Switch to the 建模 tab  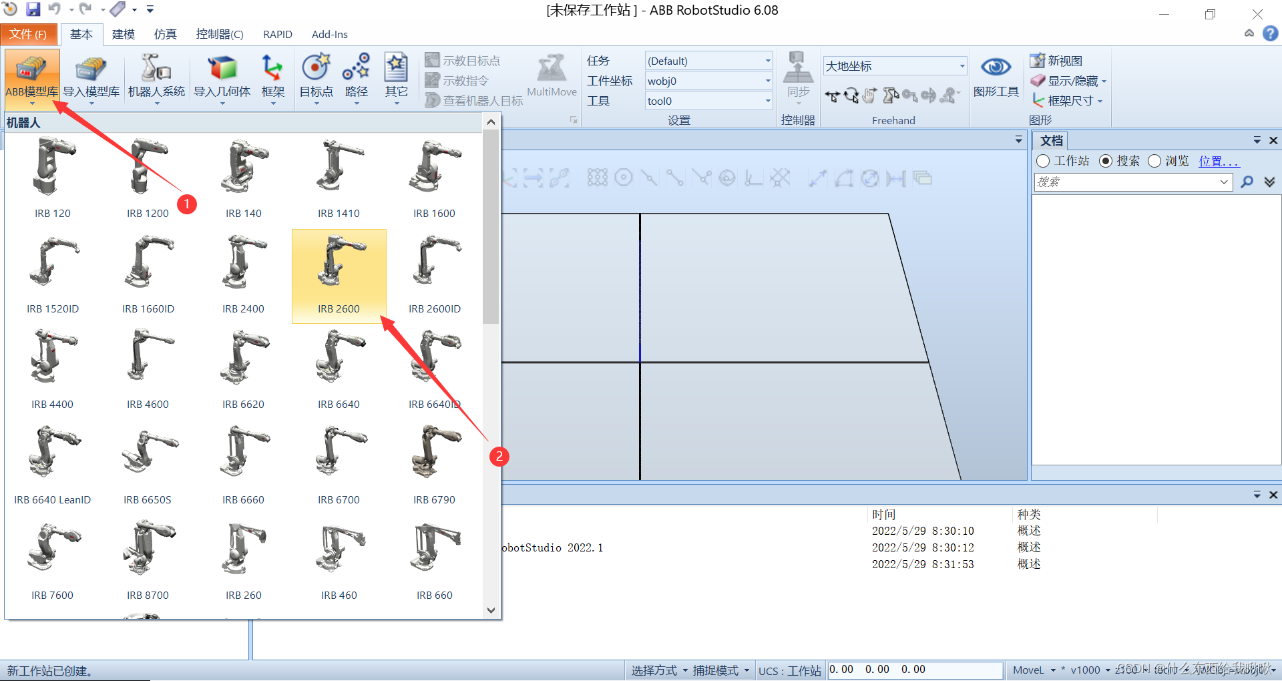tap(124, 34)
